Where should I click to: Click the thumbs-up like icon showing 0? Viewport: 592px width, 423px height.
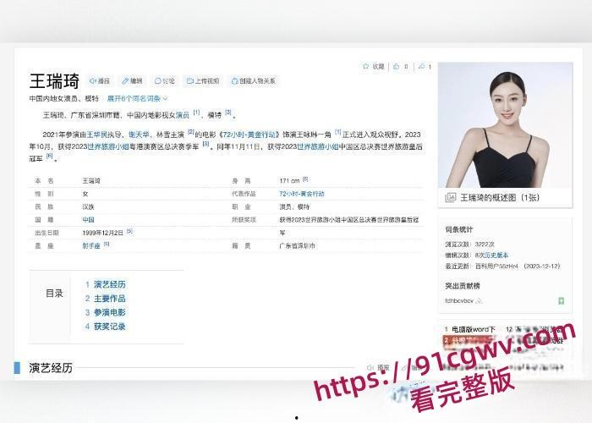click(396, 67)
